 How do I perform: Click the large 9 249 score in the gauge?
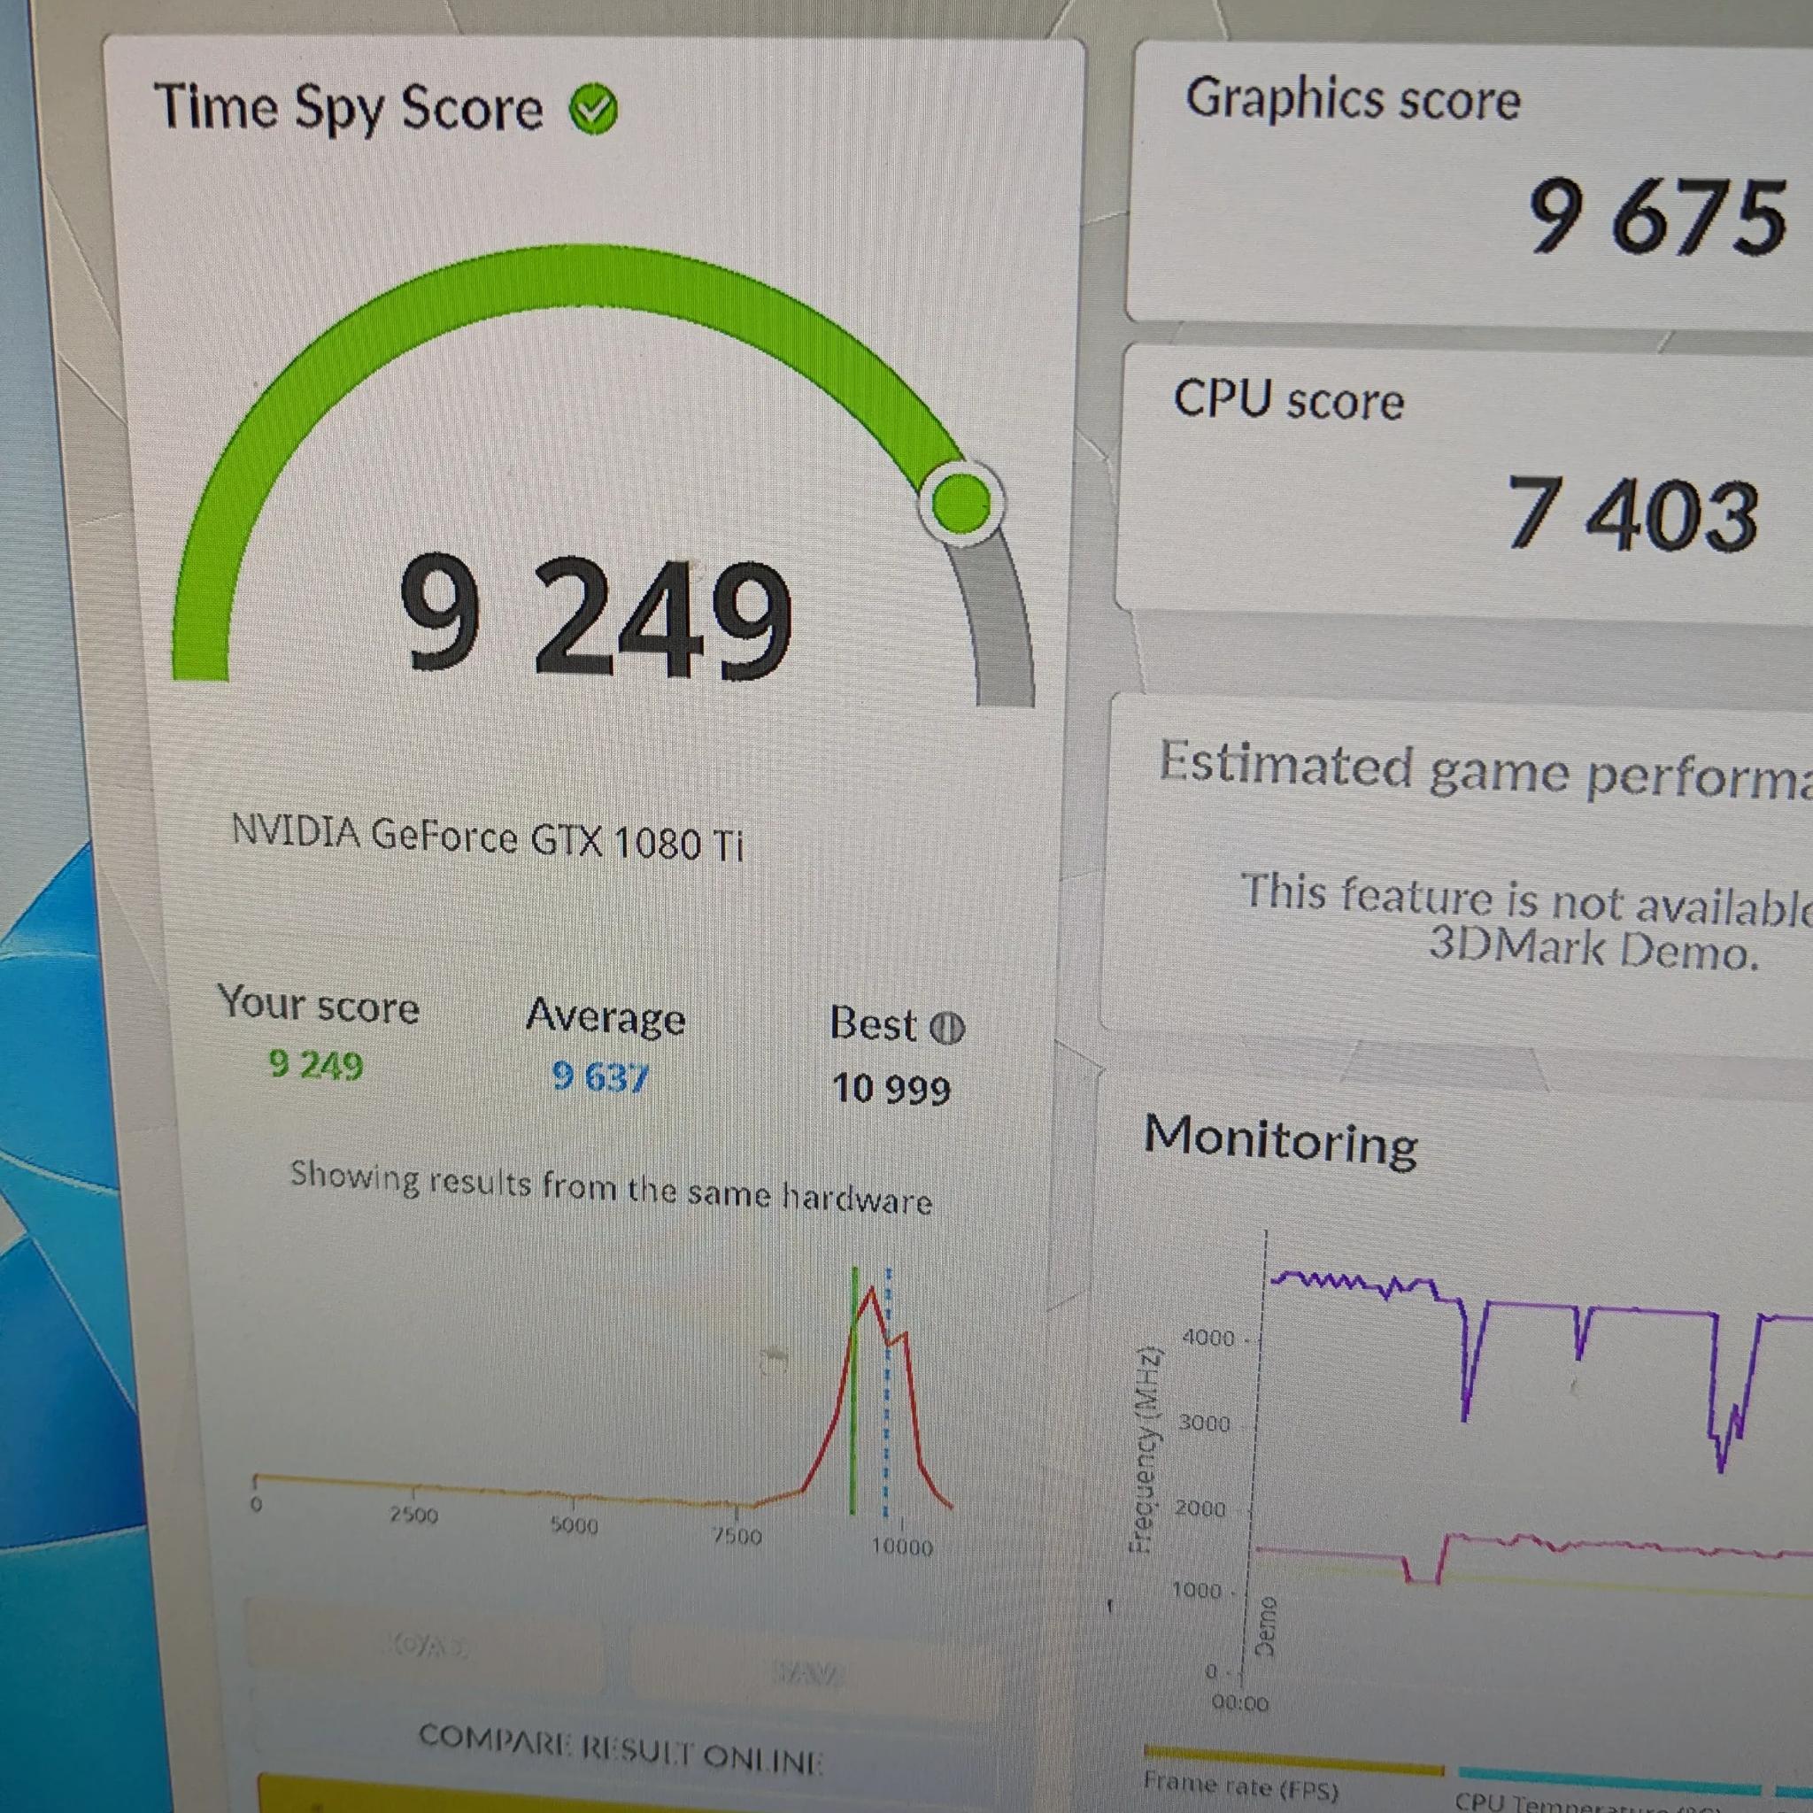[597, 615]
